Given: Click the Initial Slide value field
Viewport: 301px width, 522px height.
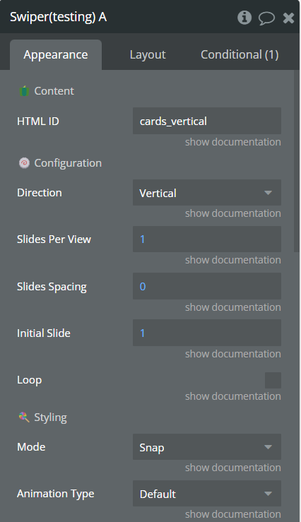Looking at the screenshot, I should click(x=207, y=333).
